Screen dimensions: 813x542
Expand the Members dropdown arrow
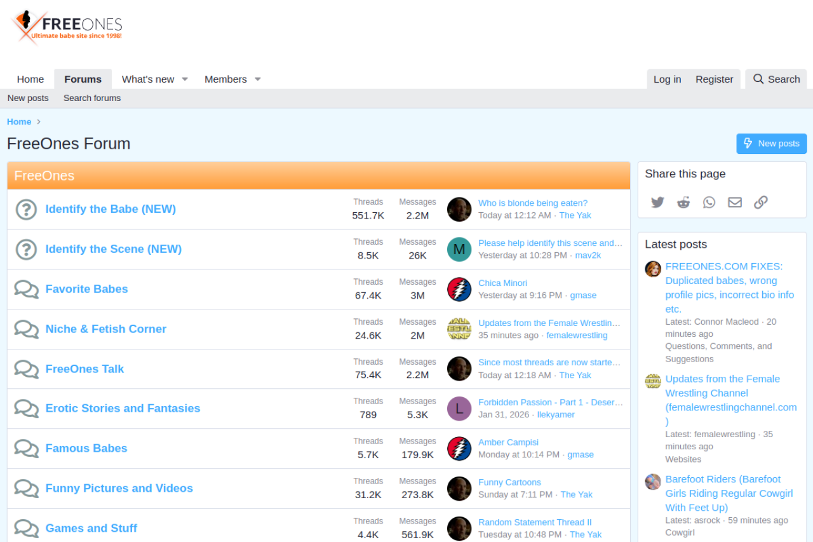click(x=257, y=79)
